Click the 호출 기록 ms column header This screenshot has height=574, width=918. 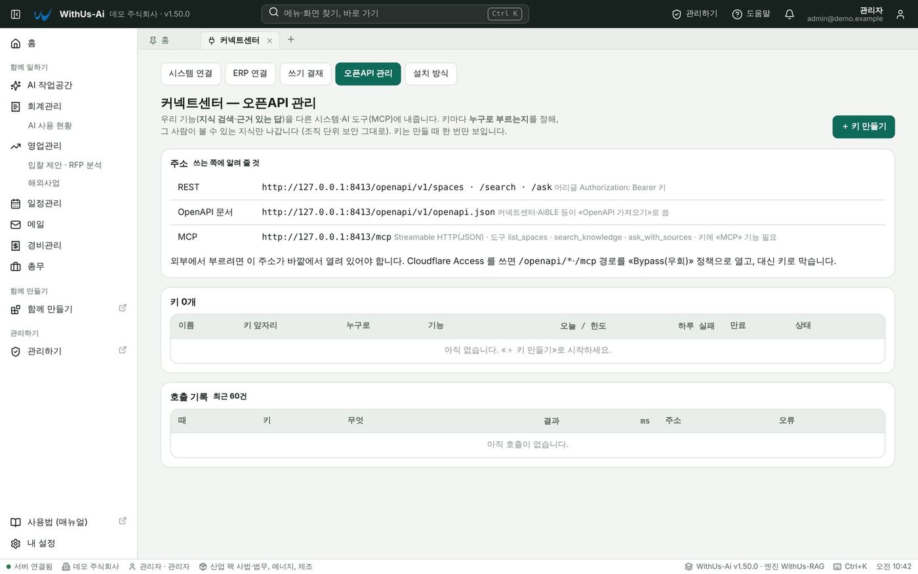(645, 420)
